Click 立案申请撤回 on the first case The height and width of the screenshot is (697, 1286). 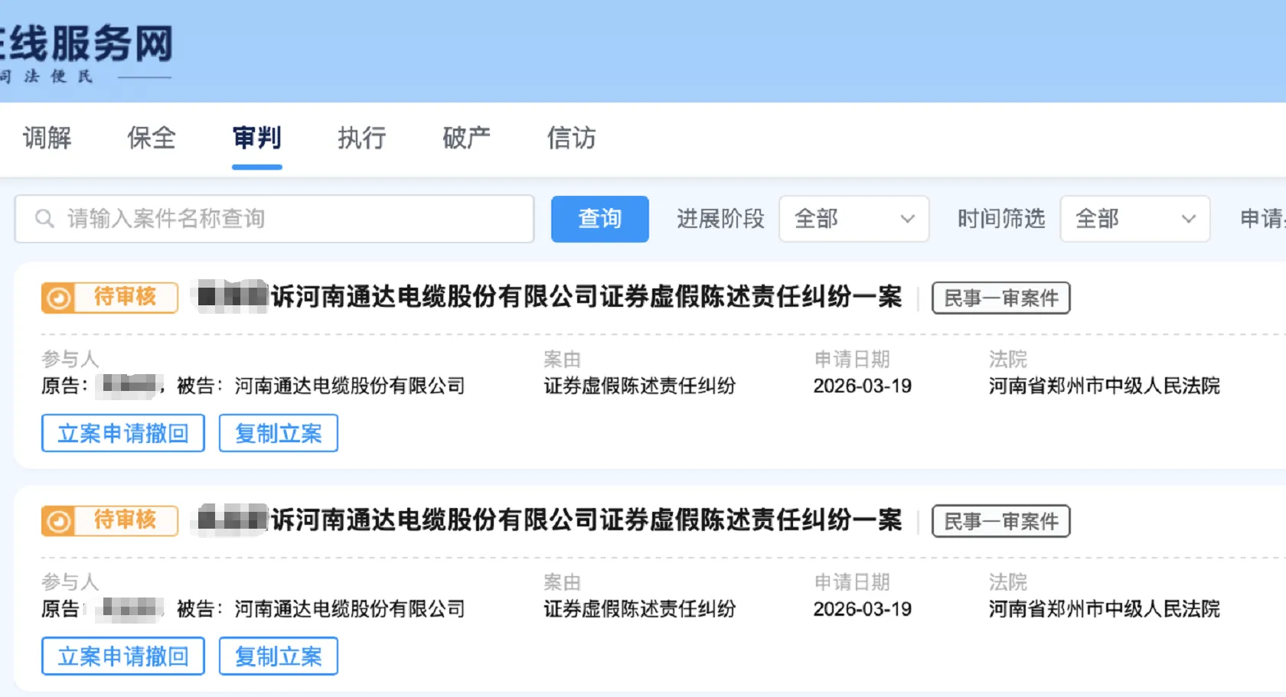122,433
